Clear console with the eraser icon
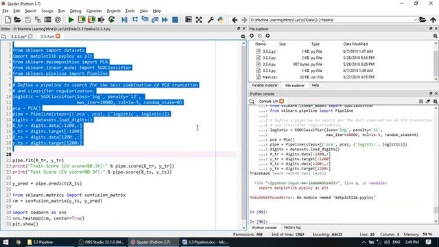 coord(428,102)
